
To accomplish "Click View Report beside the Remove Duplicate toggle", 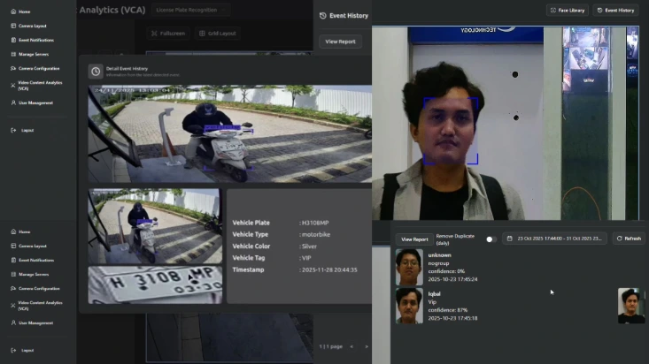I will [414, 239].
